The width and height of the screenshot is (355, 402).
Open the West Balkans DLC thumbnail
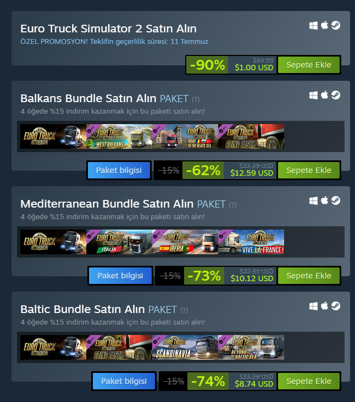119,136
